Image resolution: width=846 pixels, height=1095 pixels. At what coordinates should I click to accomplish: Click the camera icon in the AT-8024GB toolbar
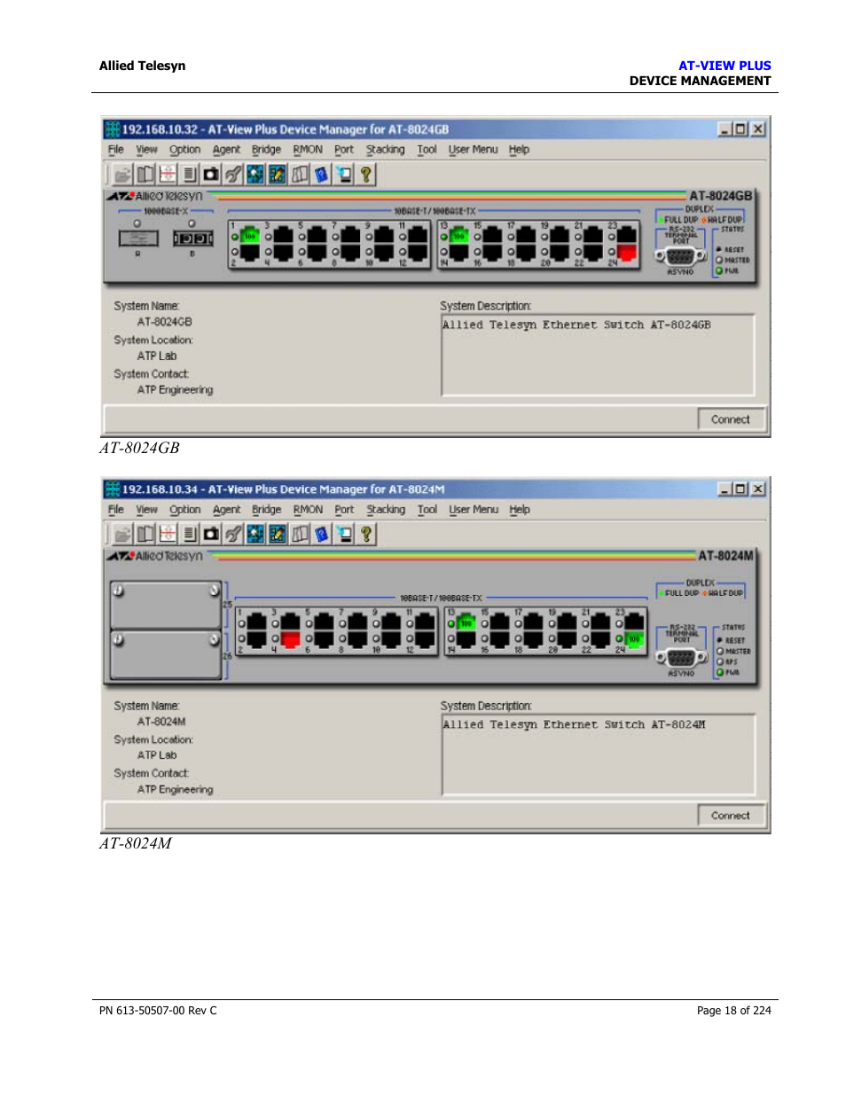pos(211,175)
